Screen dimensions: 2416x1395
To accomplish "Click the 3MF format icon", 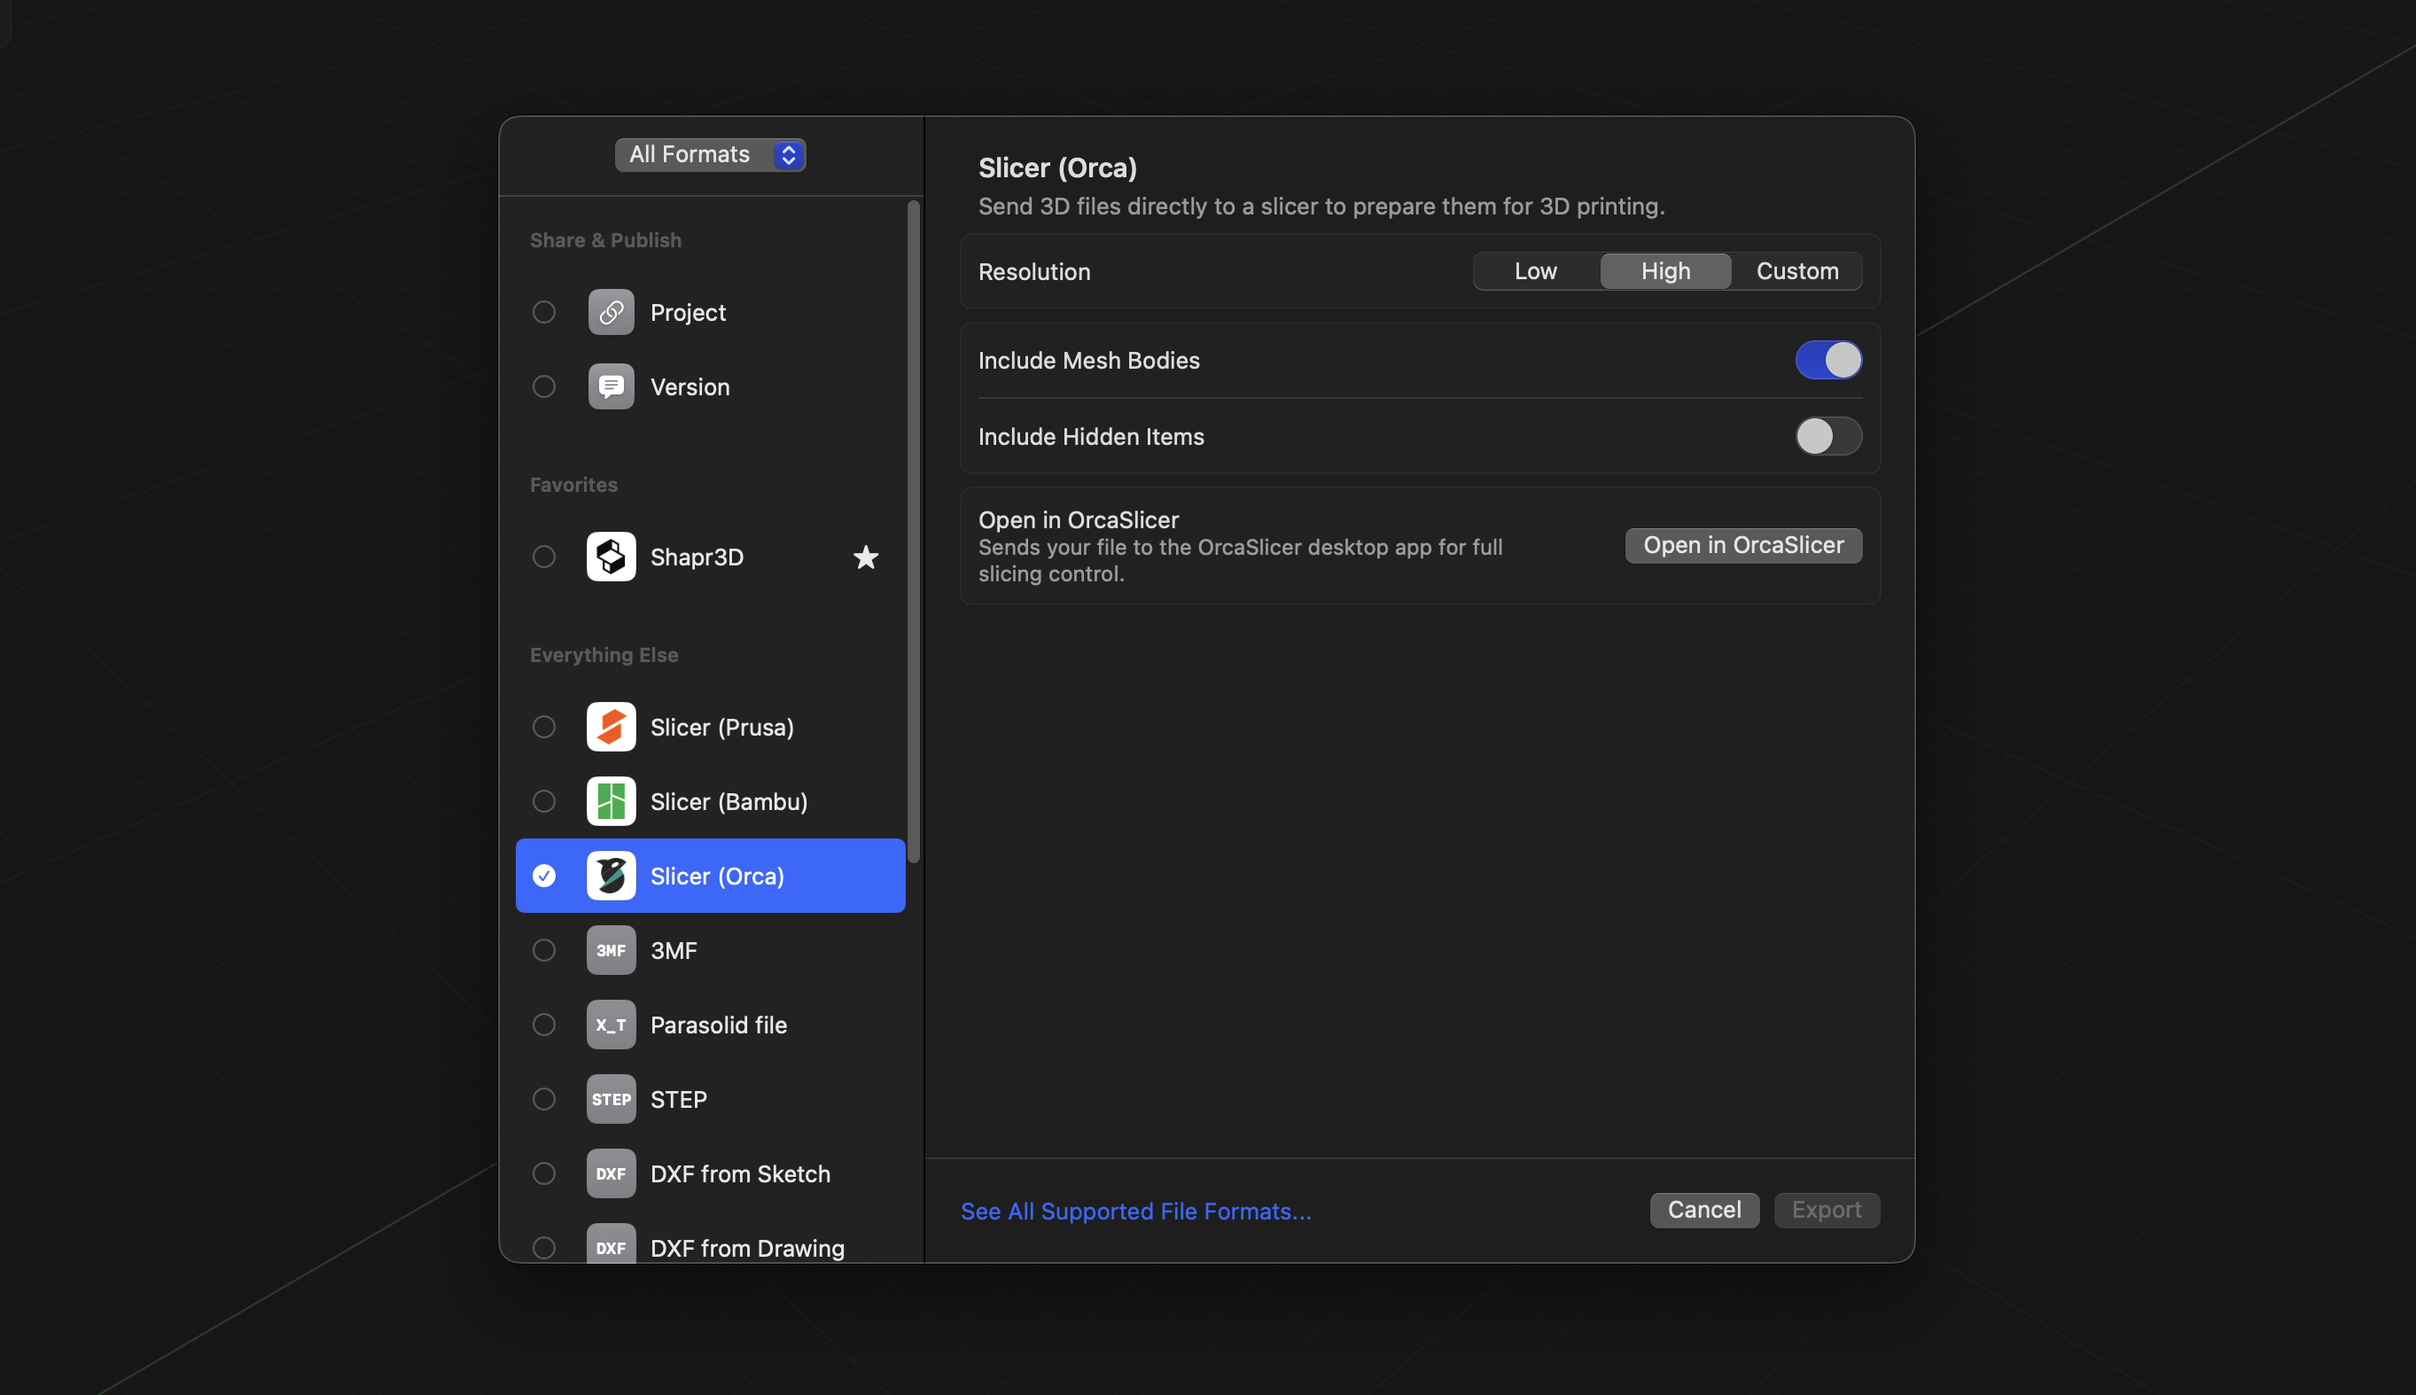I will coord(612,950).
